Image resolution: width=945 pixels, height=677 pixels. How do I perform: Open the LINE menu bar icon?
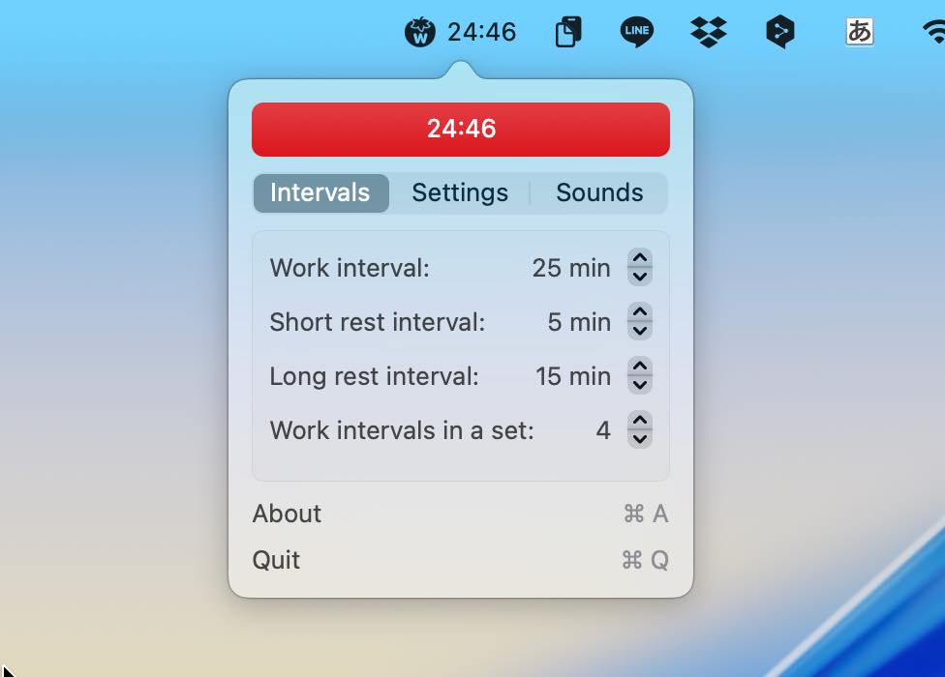tap(636, 32)
